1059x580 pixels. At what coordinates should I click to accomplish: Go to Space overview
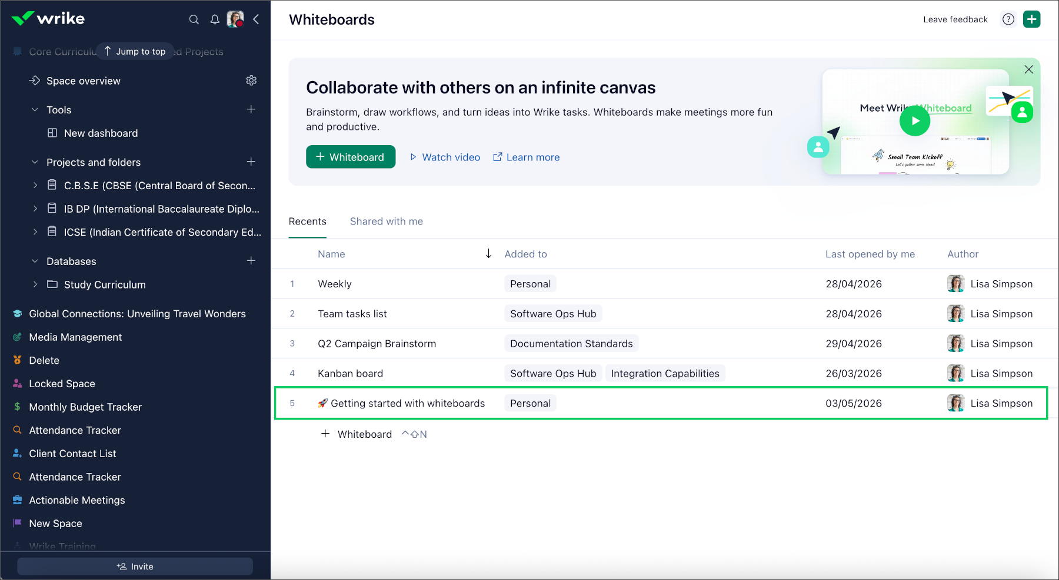click(x=83, y=81)
